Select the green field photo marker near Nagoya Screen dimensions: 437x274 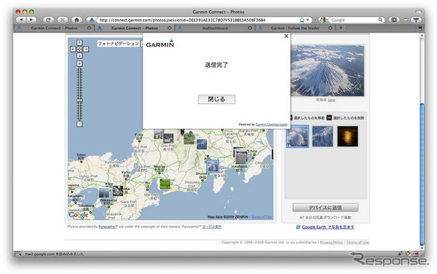click(165, 184)
